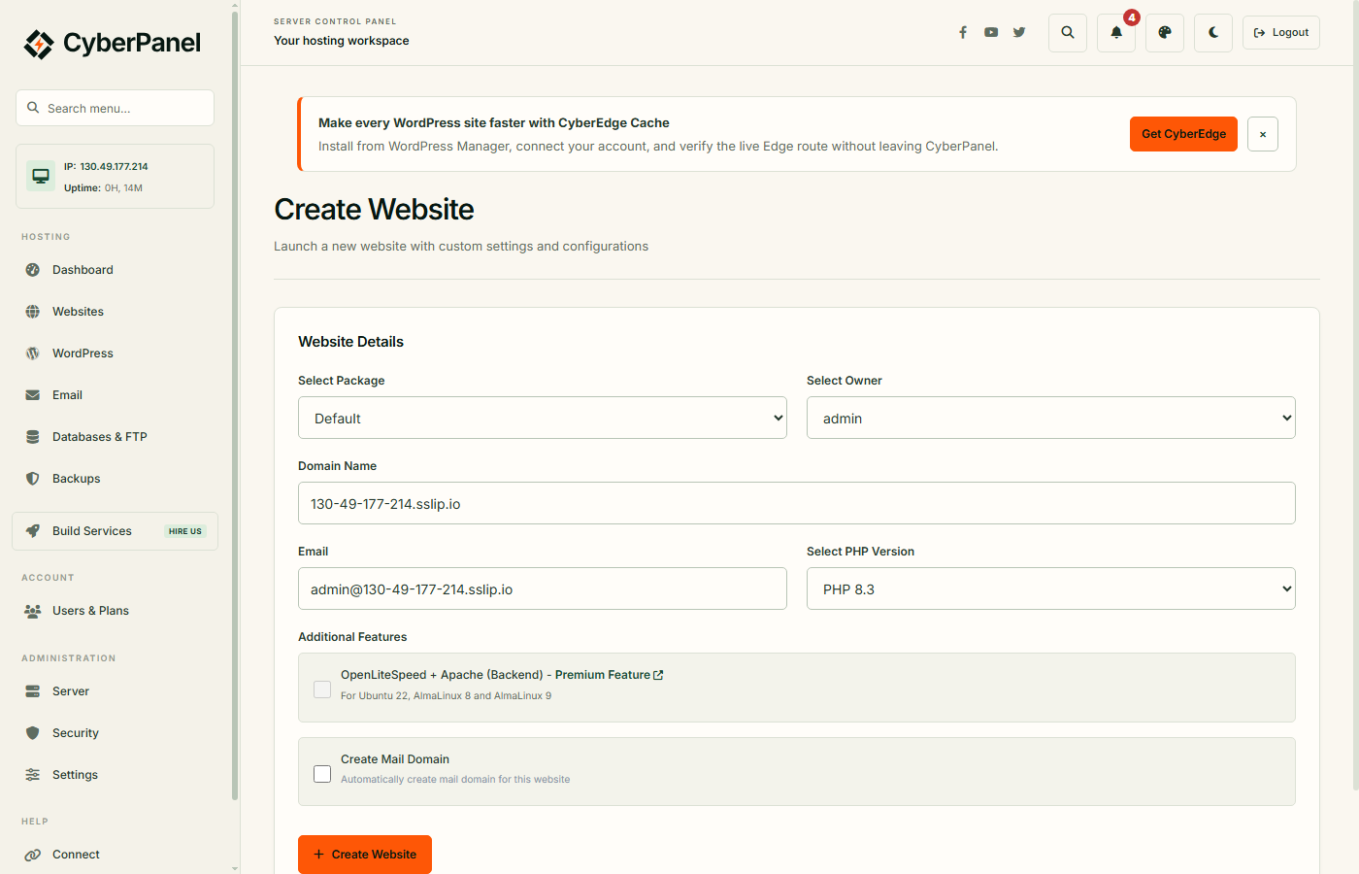
Task: Open the Settings menu item
Action: click(115, 775)
